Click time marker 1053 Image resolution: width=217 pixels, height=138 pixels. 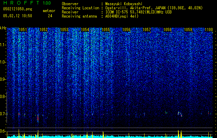click(64, 30)
